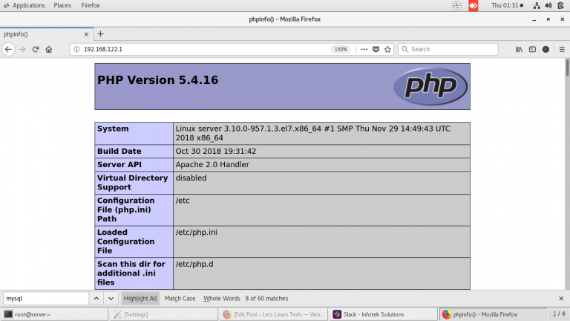Open the volume control icon
This screenshot has height=321, width=570.
click(548, 5)
